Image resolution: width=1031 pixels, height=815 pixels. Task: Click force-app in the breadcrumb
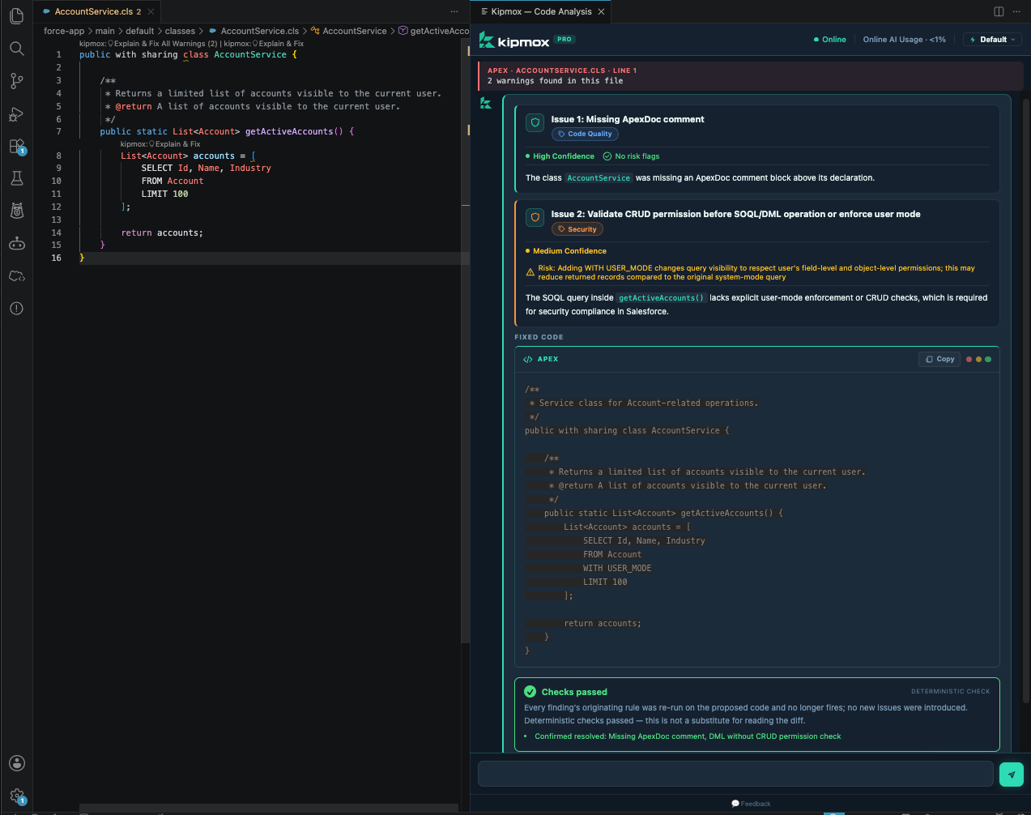tap(64, 31)
